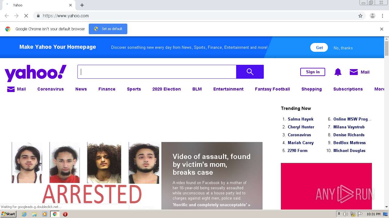Open Video of assault headline story
Screen dimensions: 389x218
pyautogui.click(x=212, y=164)
